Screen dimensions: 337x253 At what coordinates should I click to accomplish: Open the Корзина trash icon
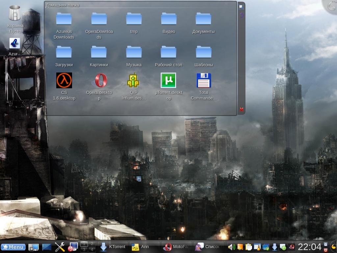[x=15, y=19]
